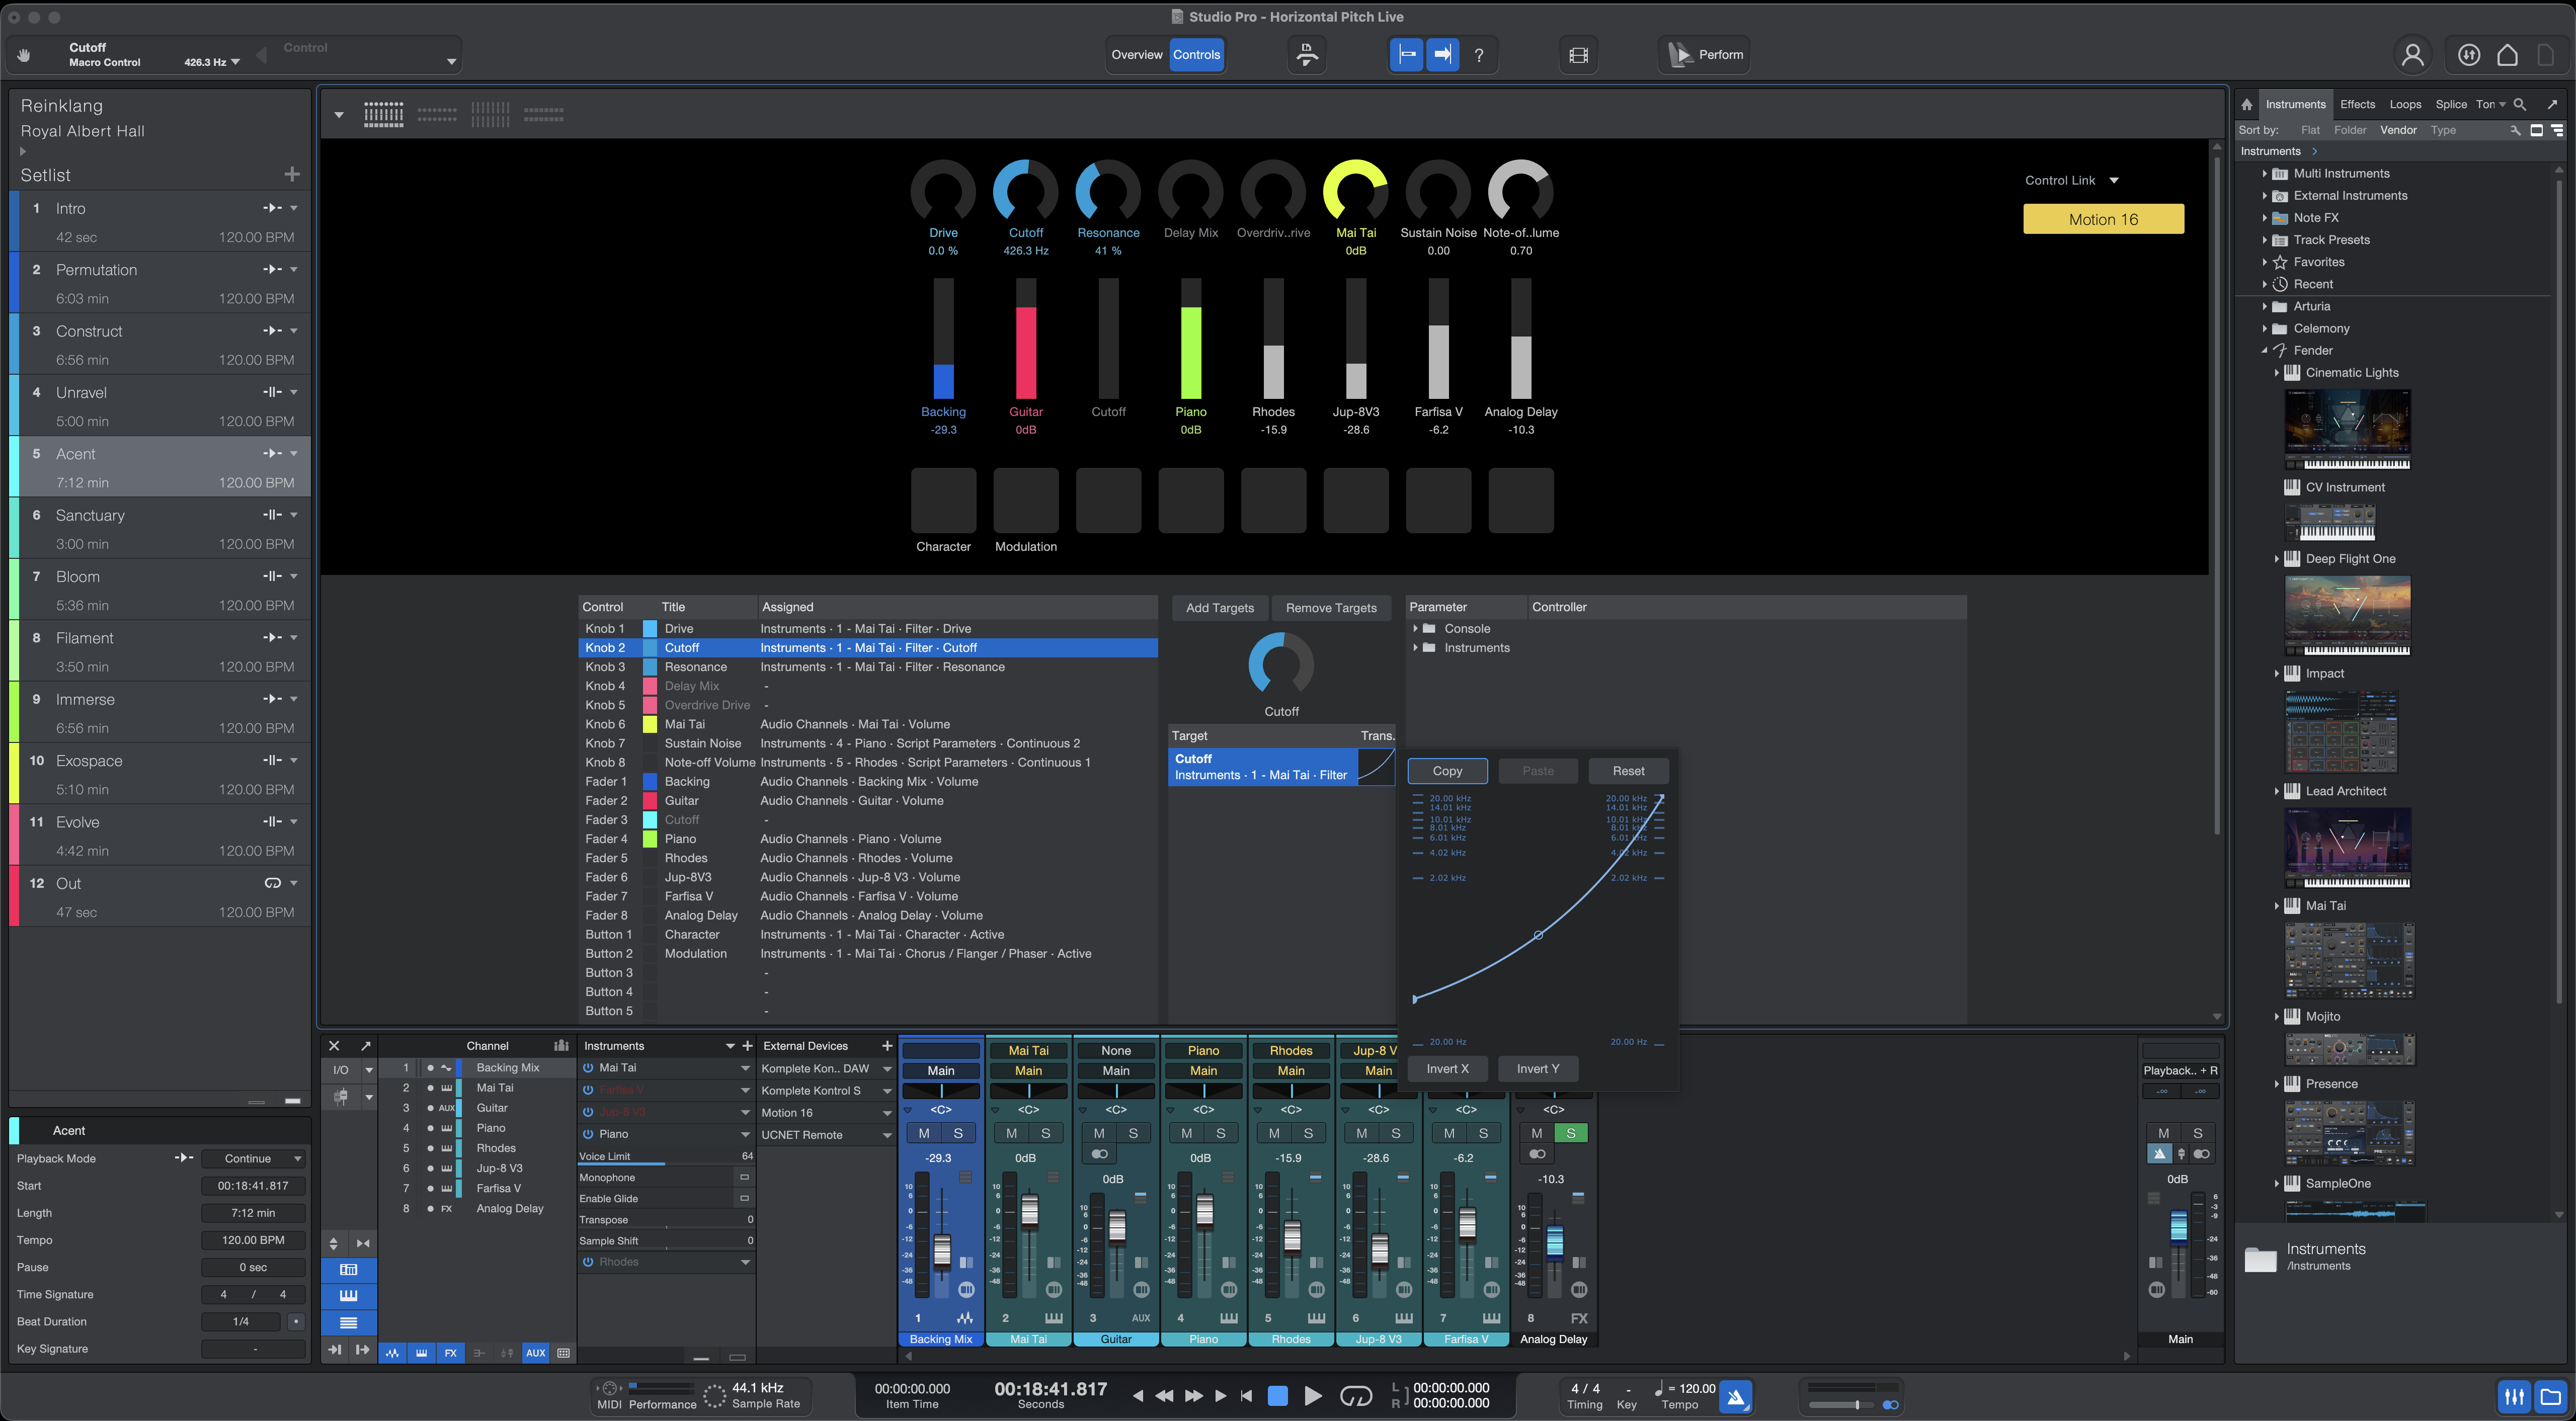Sort the browser by Folder
Image resolution: width=2576 pixels, height=1421 pixels.
pos(2350,130)
